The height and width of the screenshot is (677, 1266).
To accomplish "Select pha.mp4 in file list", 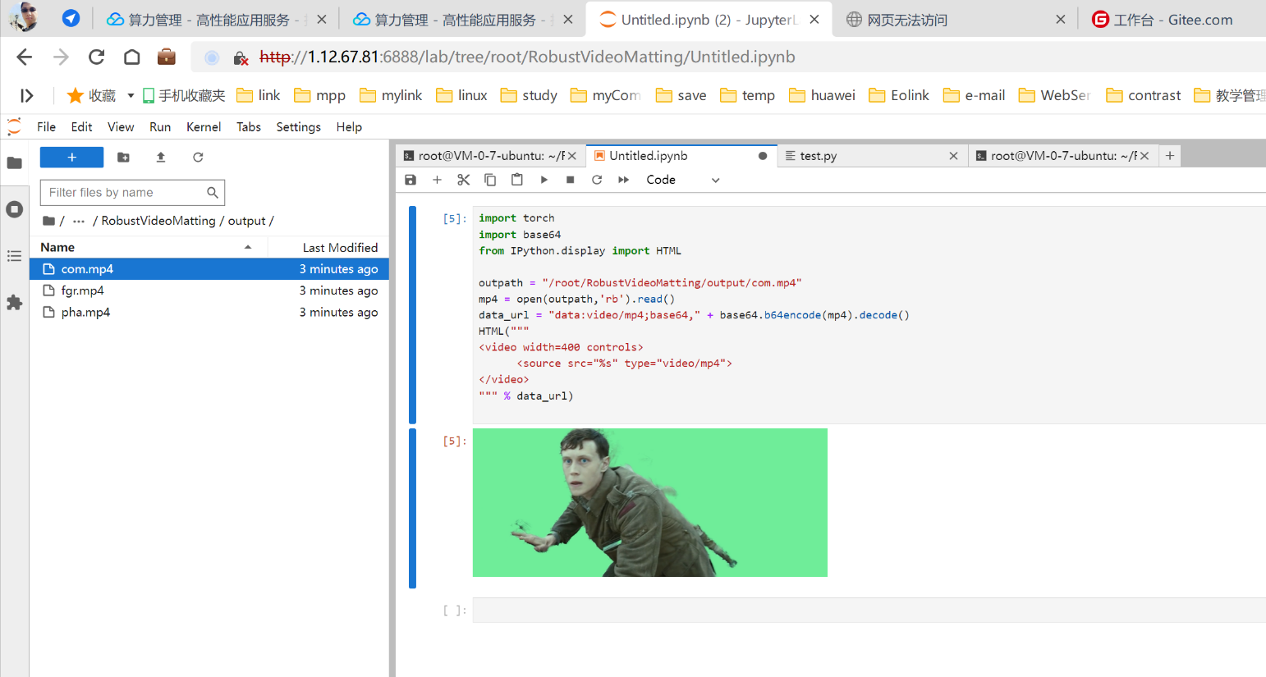I will coord(209,312).
